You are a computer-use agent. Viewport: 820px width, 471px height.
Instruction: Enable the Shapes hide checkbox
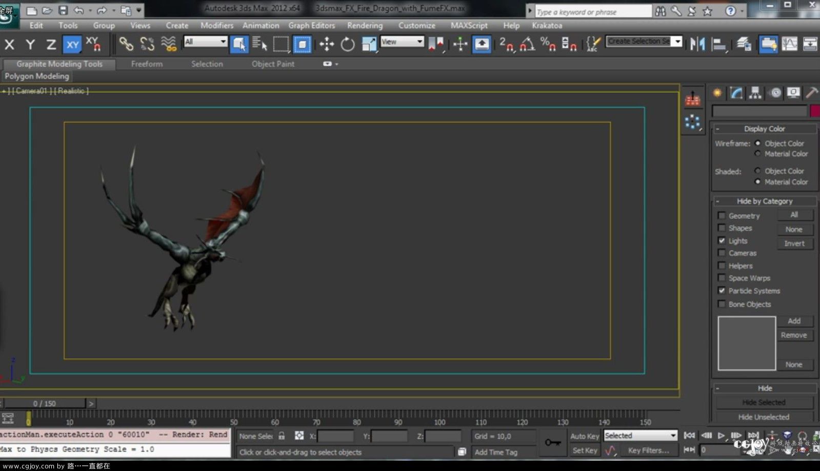coord(722,228)
